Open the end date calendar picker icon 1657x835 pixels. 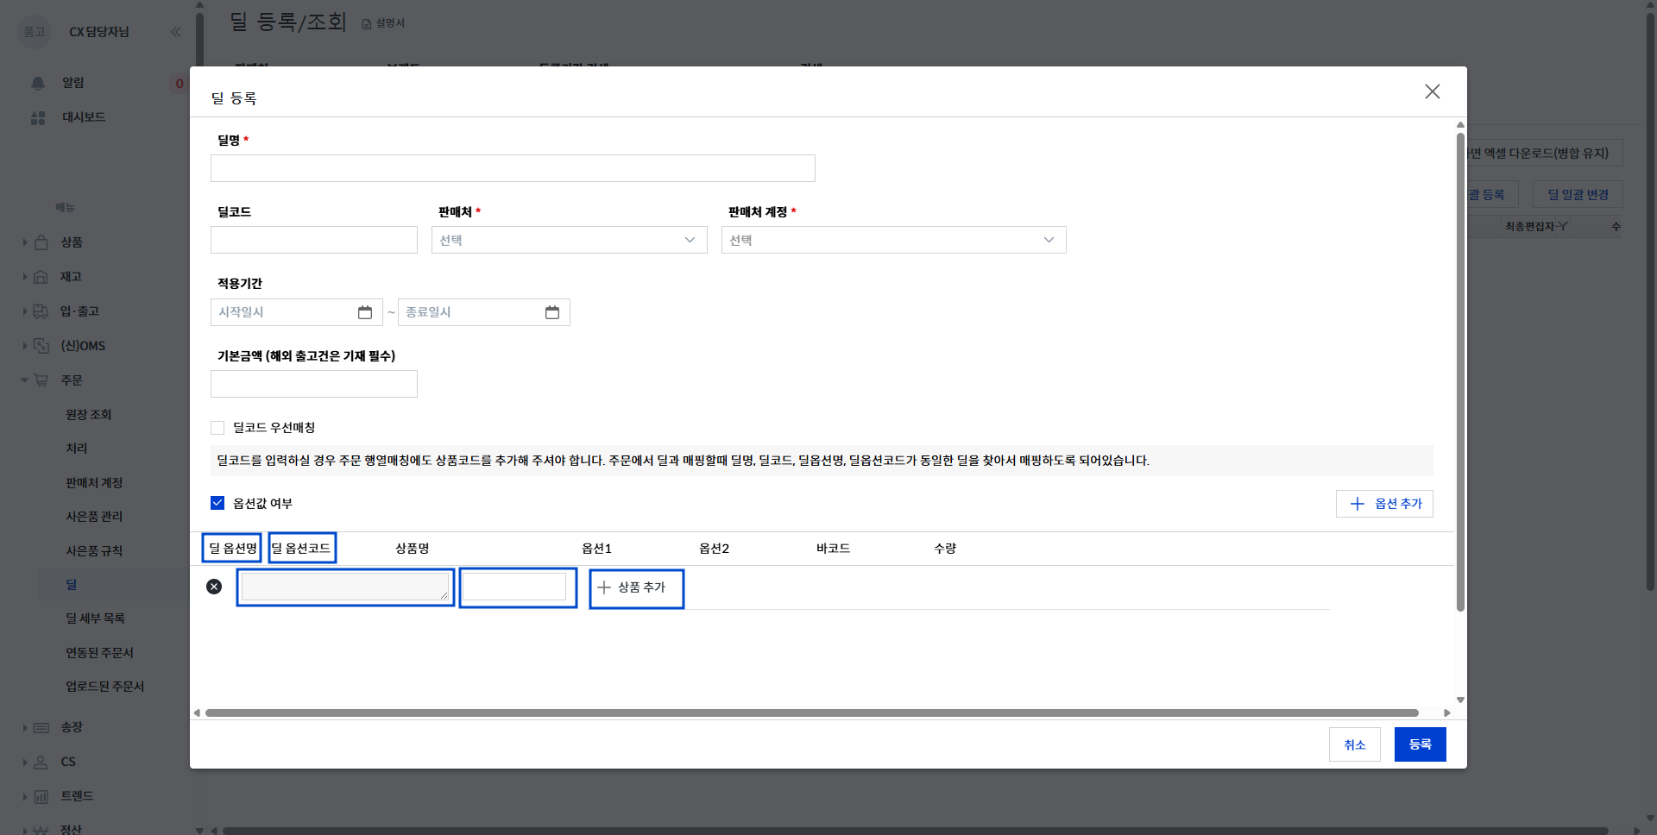pyautogui.click(x=552, y=312)
